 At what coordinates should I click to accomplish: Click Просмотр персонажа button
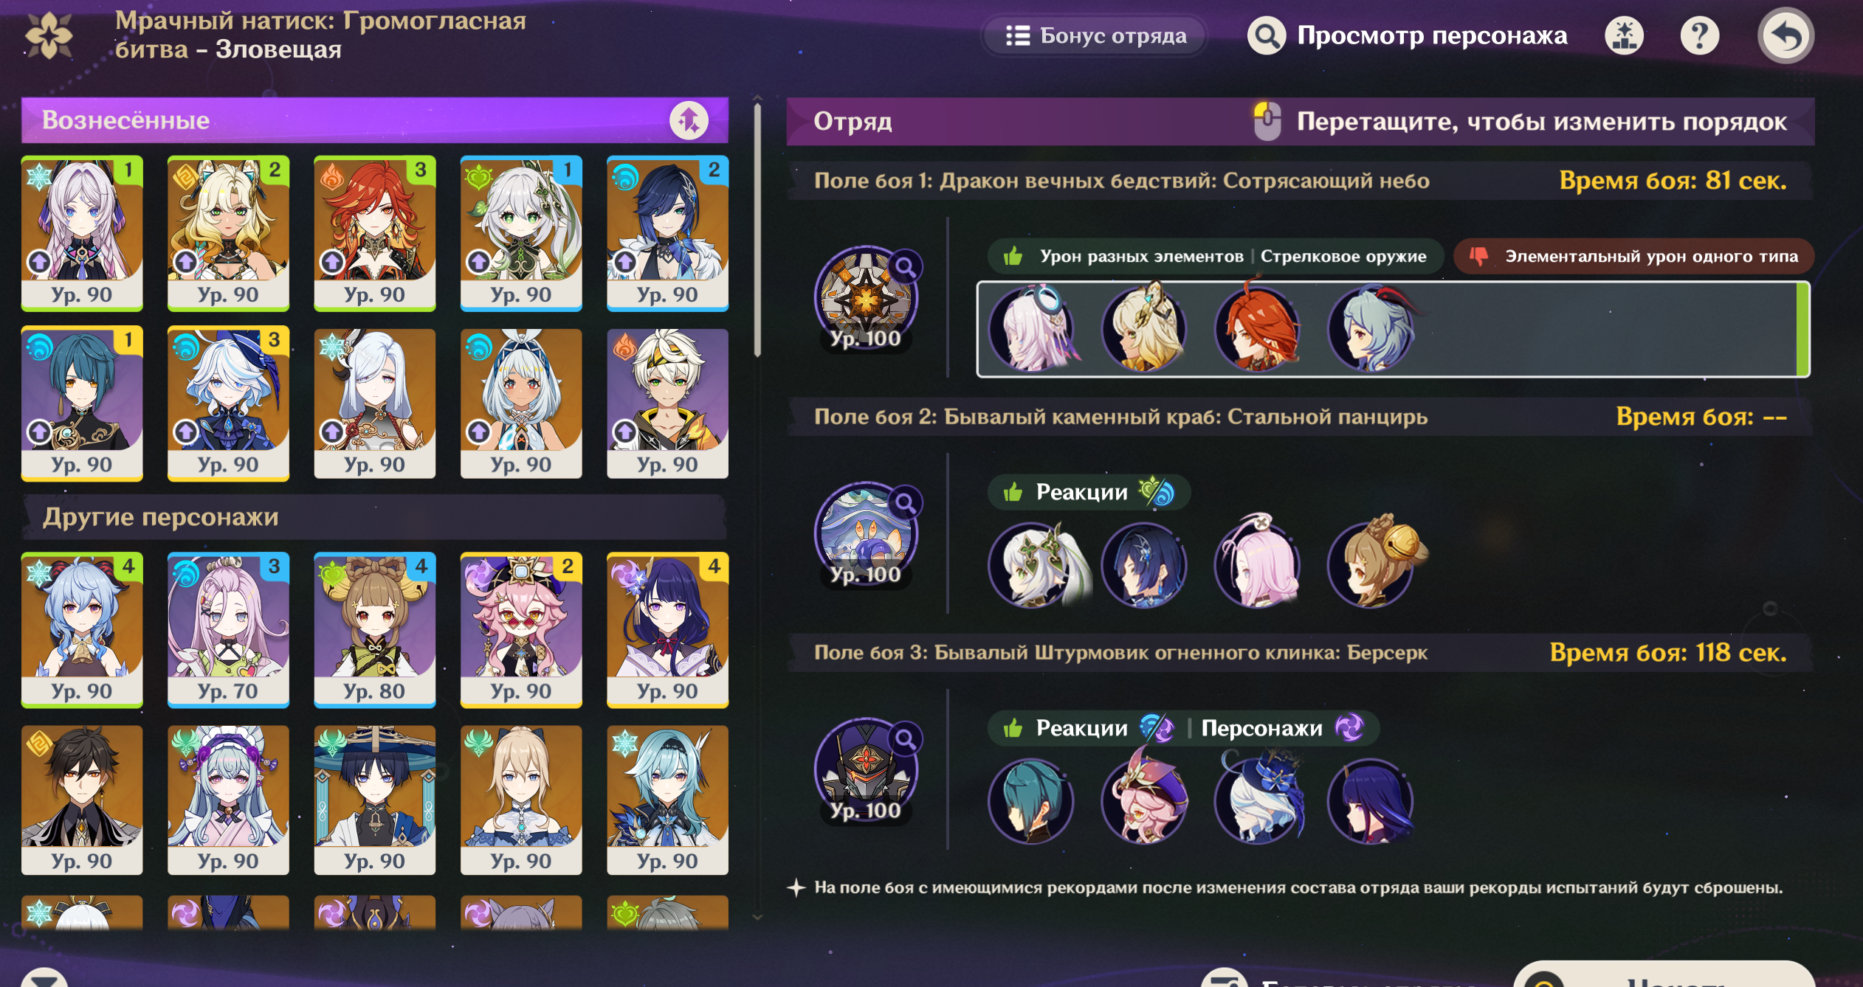pyautogui.click(x=1408, y=35)
